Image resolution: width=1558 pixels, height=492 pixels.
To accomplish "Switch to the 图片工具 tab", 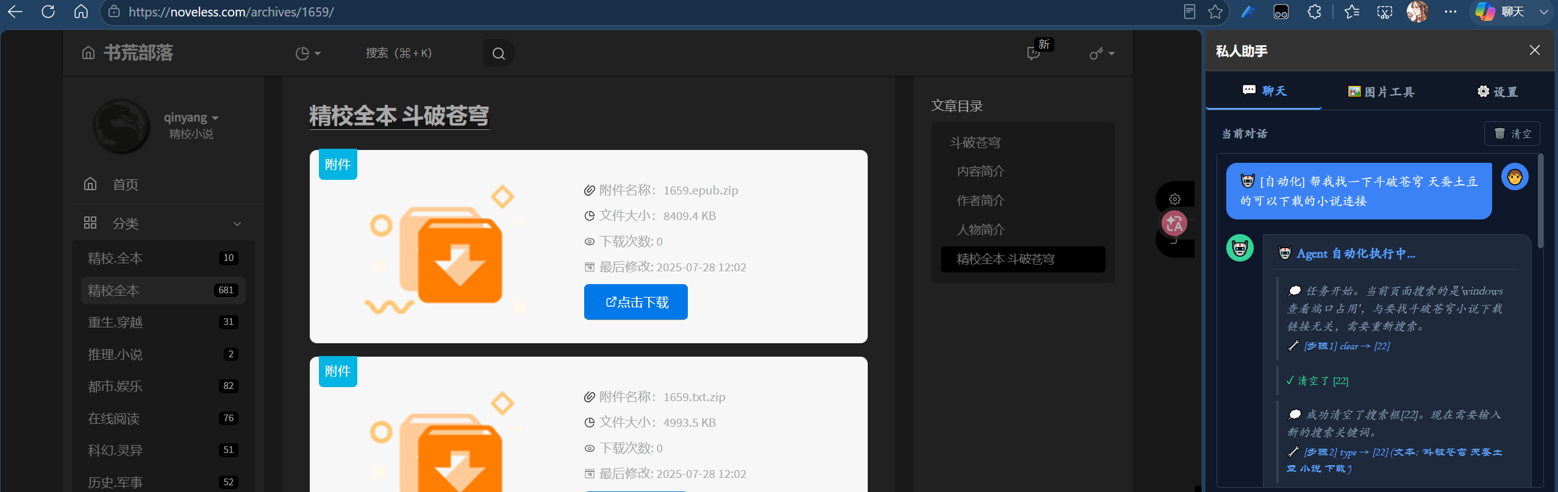I will pos(1381,91).
